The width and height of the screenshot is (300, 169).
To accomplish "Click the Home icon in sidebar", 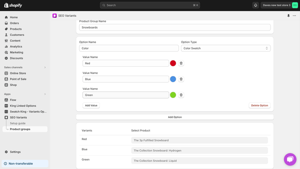I will [x=6, y=17].
